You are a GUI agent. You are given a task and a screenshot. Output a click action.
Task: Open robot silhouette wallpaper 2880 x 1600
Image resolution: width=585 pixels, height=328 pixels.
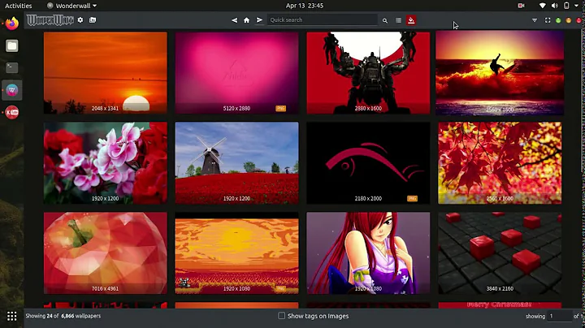[x=368, y=73]
